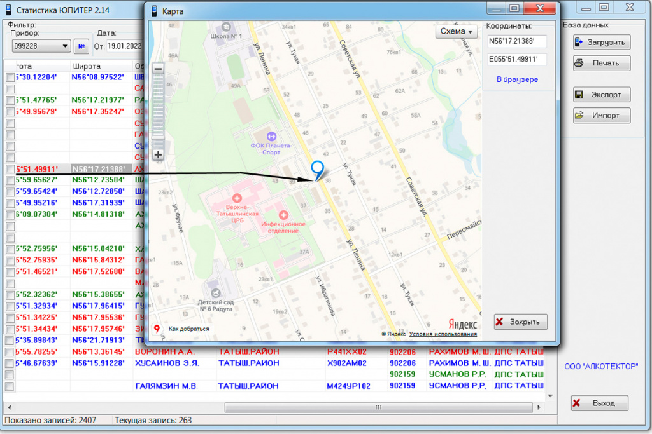Click the № button next to device filter
The image size is (652, 434).
[x=81, y=46]
